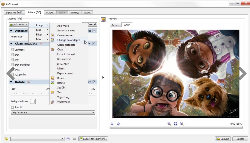This screenshot has width=250, height=143.
Task: Click Export for NConvert button
Action: (x=93, y=139)
